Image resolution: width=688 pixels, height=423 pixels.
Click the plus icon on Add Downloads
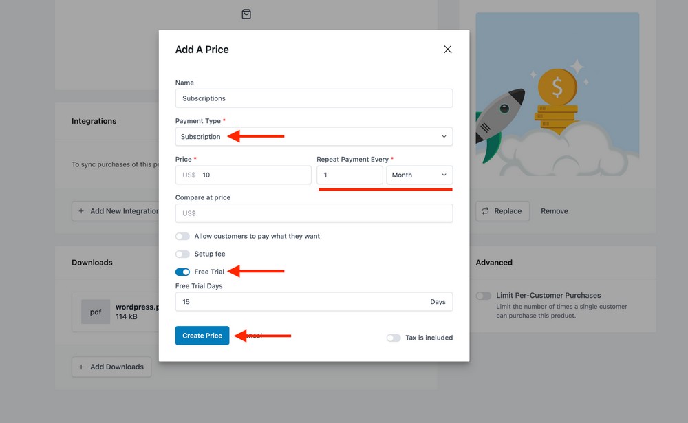tap(80, 367)
